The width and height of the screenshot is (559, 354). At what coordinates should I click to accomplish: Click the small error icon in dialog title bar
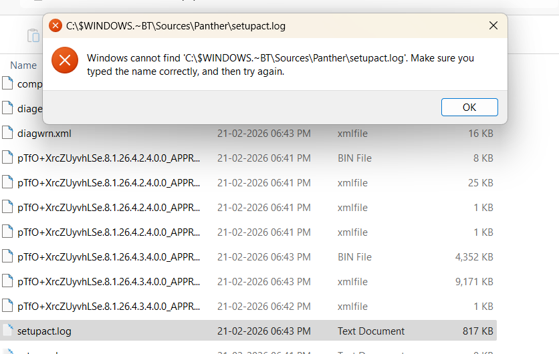pos(55,25)
